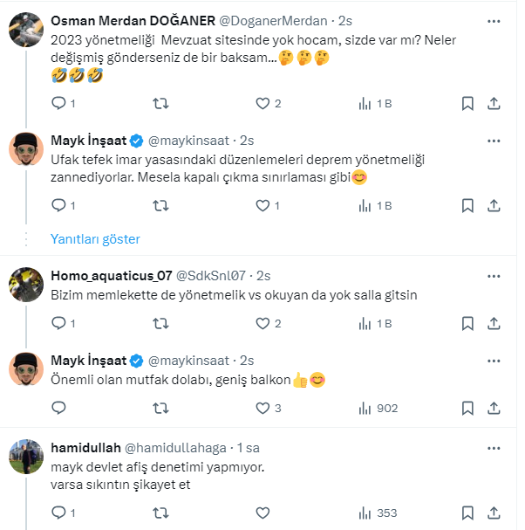525x530 pixels.
Task: Bookmark Homo_aquaticus_07's tweet
Action: point(467,323)
